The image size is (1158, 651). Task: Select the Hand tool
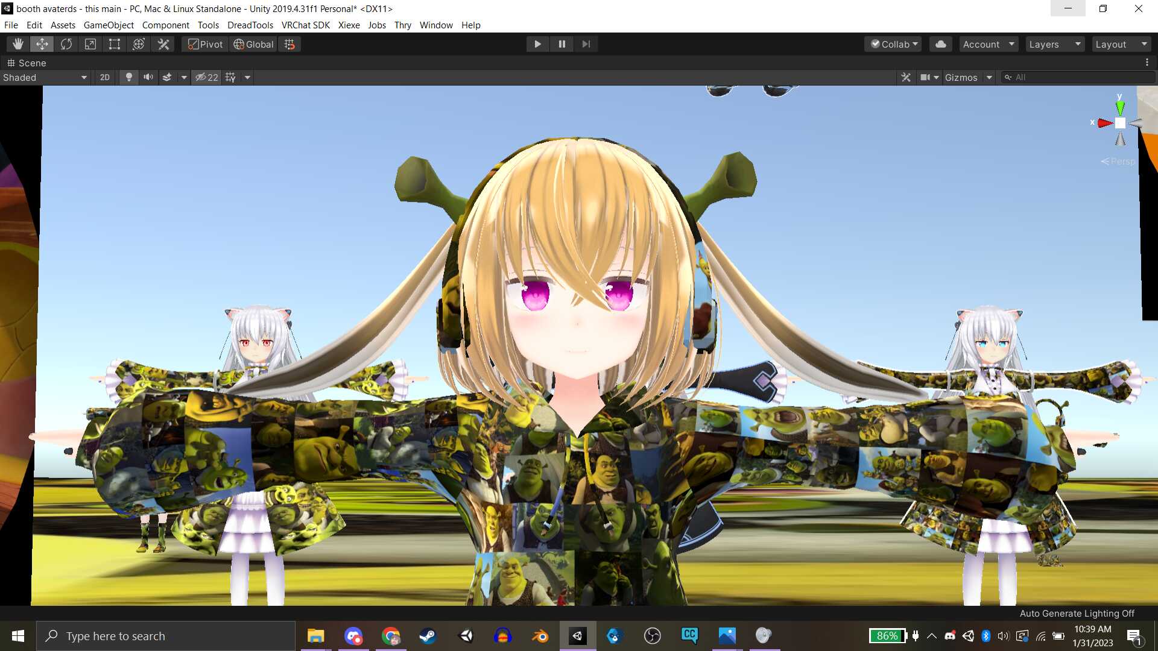pyautogui.click(x=18, y=44)
